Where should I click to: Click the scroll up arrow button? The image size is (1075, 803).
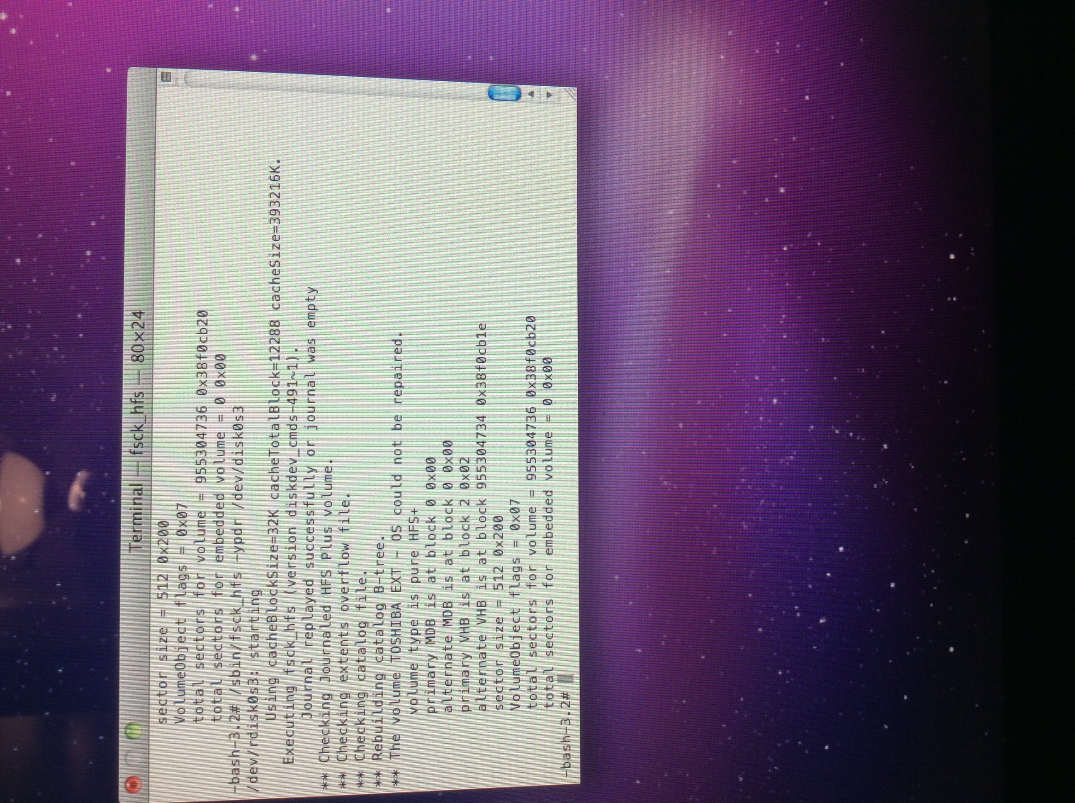[x=531, y=94]
